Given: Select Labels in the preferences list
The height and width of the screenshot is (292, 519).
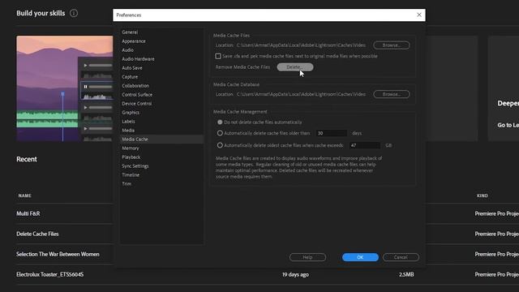Looking at the screenshot, I should pyautogui.click(x=128, y=122).
